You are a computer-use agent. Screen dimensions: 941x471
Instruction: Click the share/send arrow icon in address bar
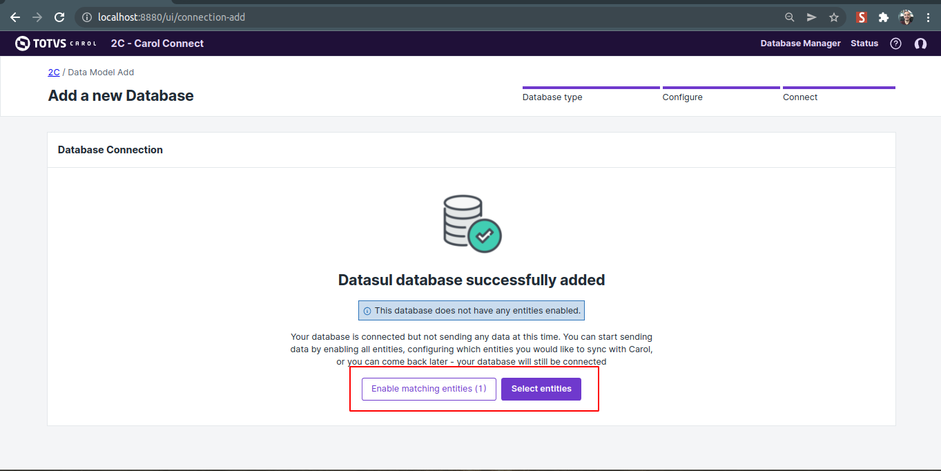(812, 17)
